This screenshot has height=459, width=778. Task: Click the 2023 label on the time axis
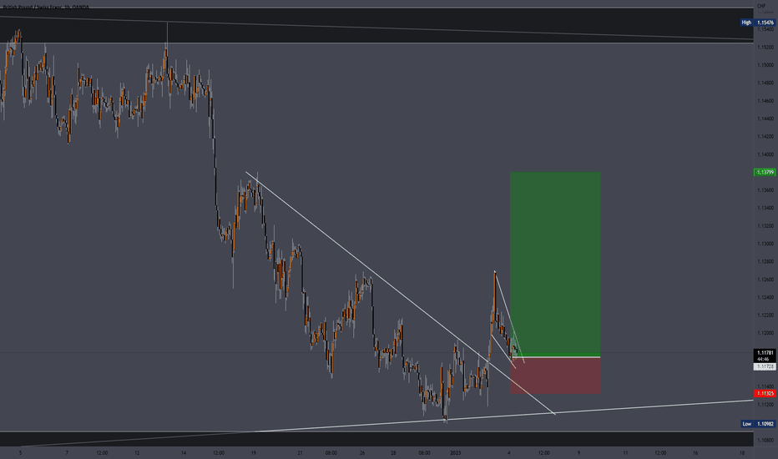456,452
